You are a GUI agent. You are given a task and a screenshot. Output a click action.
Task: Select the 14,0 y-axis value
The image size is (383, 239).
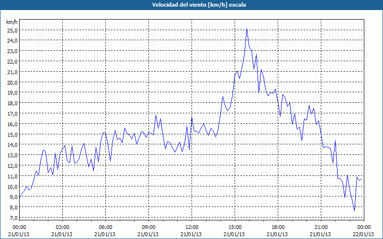tap(13, 145)
